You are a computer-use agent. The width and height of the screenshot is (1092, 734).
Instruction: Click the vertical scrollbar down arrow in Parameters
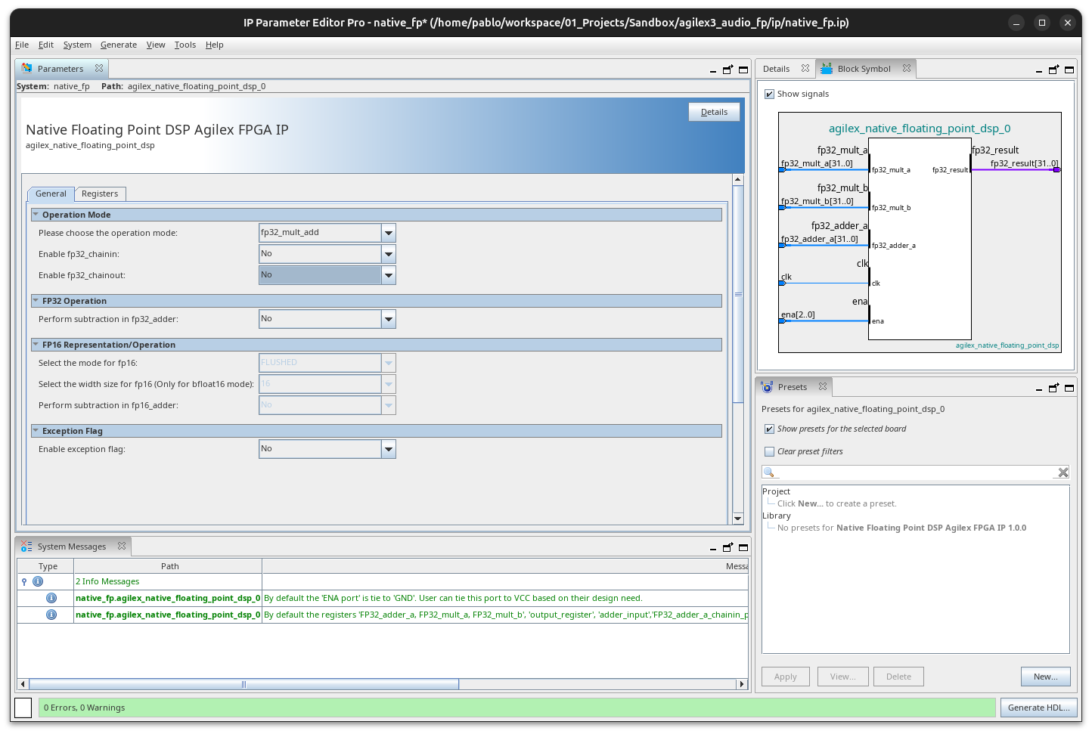(738, 519)
